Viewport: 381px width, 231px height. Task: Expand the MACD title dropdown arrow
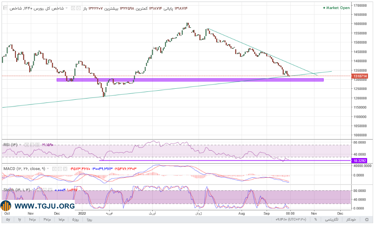click(48, 169)
